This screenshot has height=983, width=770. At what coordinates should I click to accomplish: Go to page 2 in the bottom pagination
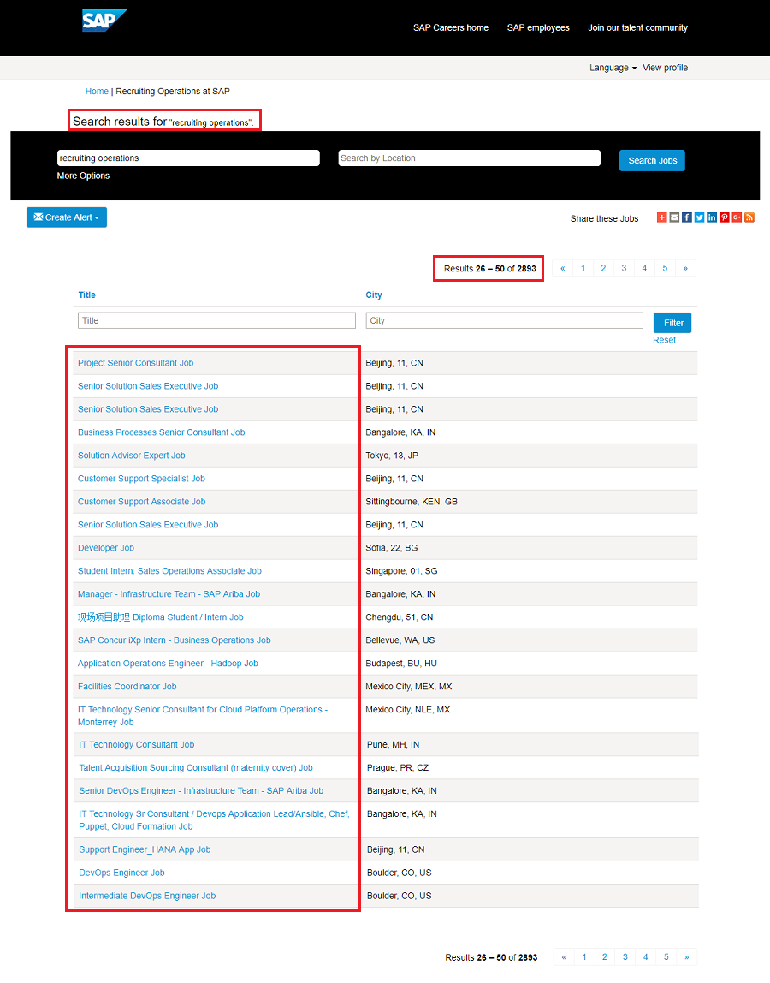(x=605, y=957)
